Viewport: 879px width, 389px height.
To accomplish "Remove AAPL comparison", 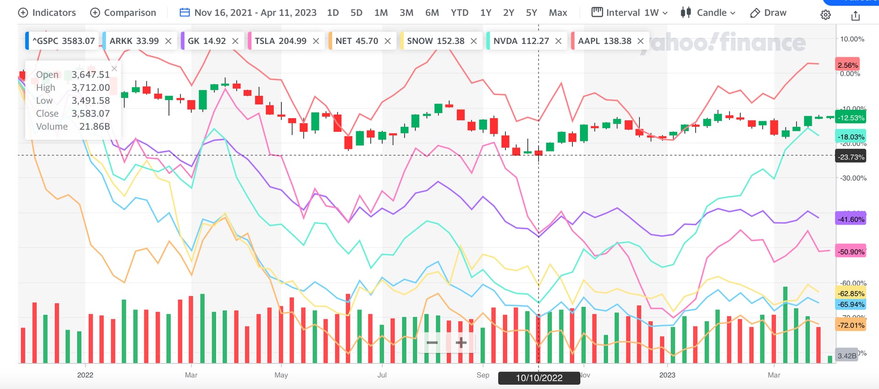I will [x=640, y=41].
